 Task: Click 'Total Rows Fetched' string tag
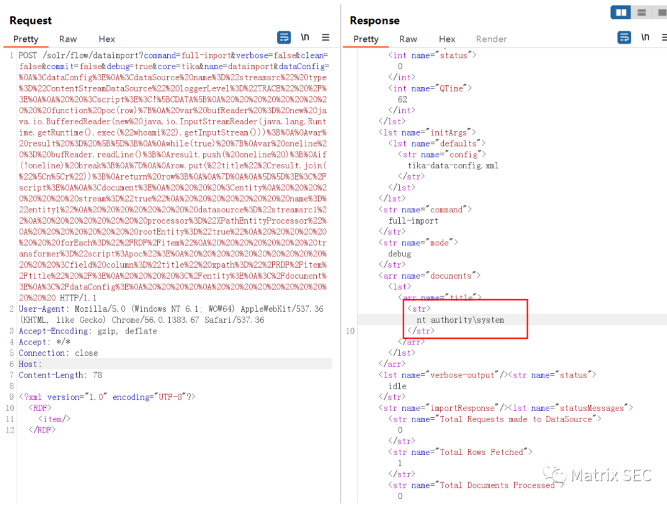460,452
